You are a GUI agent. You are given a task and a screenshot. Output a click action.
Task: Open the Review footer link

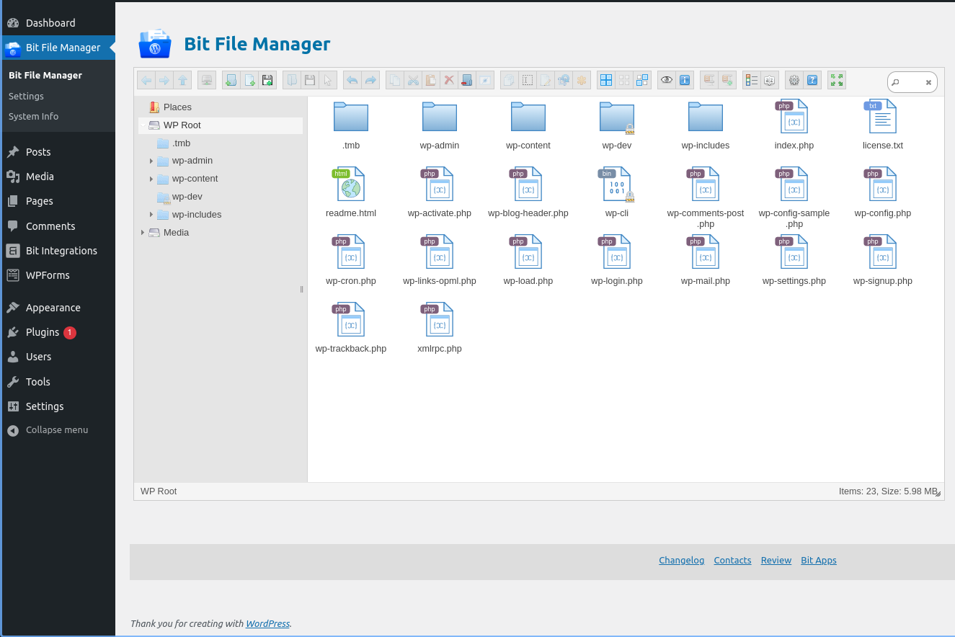(776, 560)
